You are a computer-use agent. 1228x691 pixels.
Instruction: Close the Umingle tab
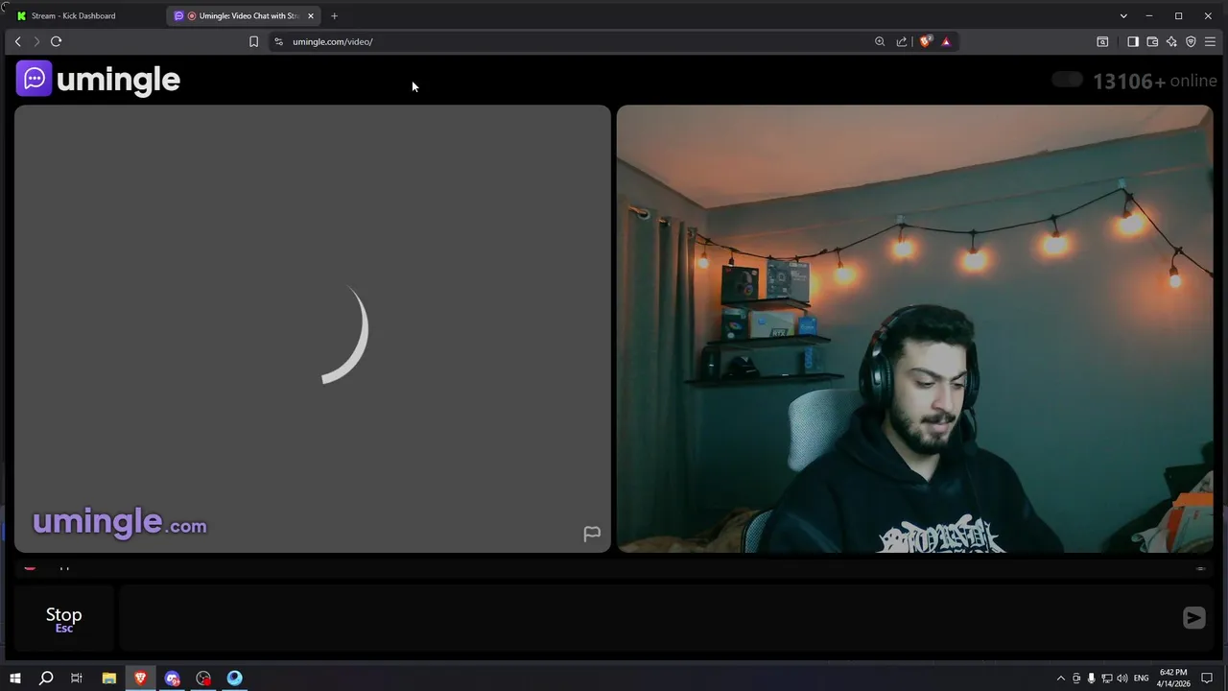pyautogui.click(x=310, y=15)
